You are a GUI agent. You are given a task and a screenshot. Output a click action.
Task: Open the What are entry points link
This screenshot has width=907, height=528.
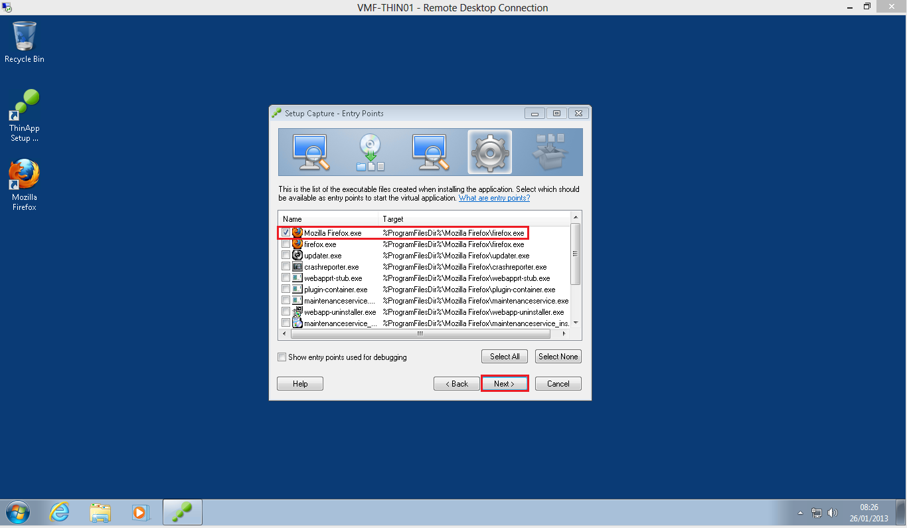tap(494, 199)
